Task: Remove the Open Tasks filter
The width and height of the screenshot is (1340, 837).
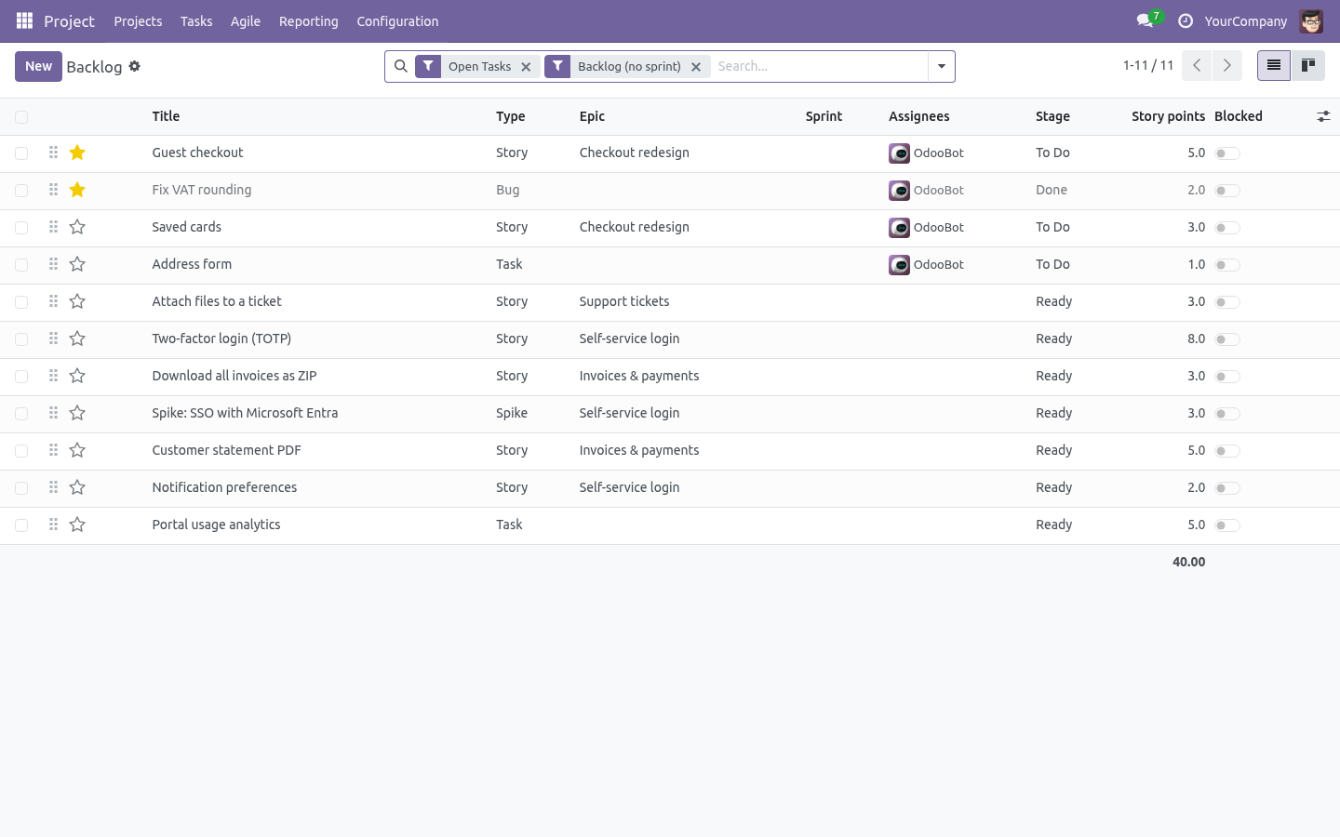Action: click(x=526, y=67)
